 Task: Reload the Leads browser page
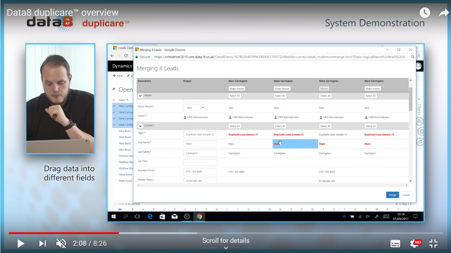126,56
